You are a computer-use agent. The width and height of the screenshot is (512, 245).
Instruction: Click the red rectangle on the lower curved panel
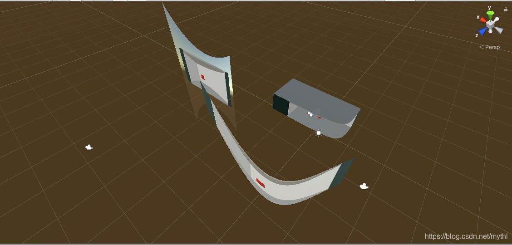tap(260, 183)
